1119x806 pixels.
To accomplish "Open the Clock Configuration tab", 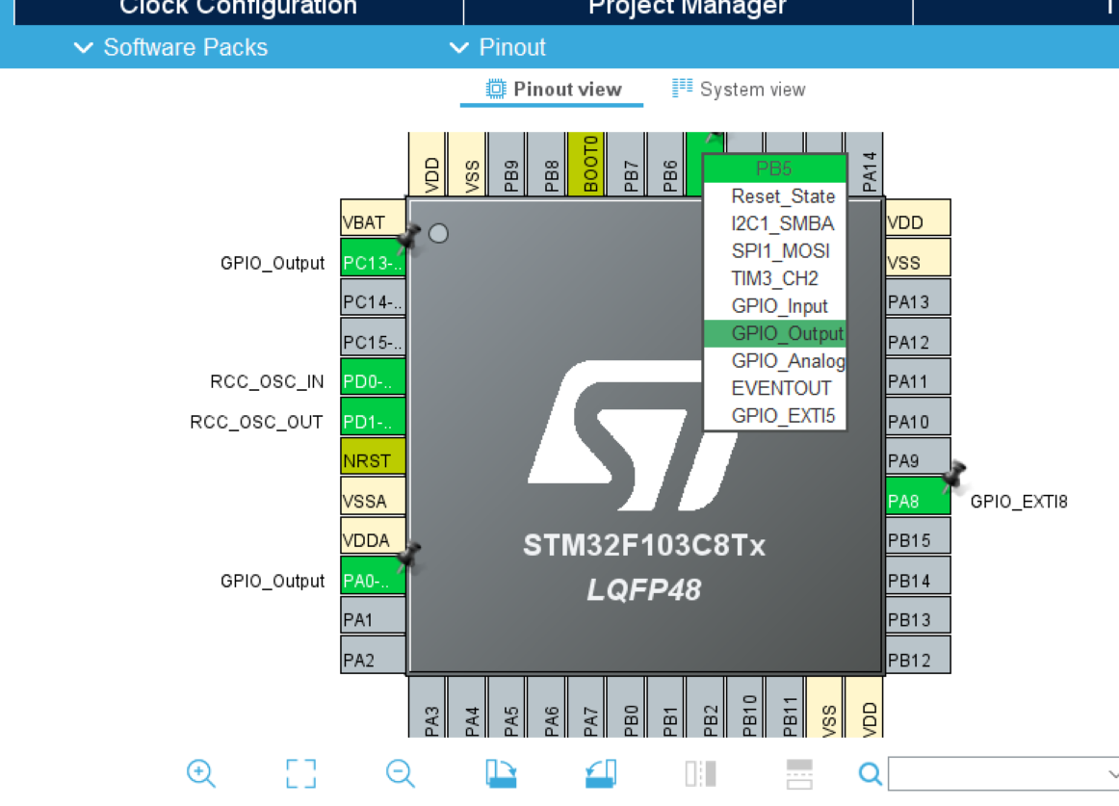I will click(239, 9).
